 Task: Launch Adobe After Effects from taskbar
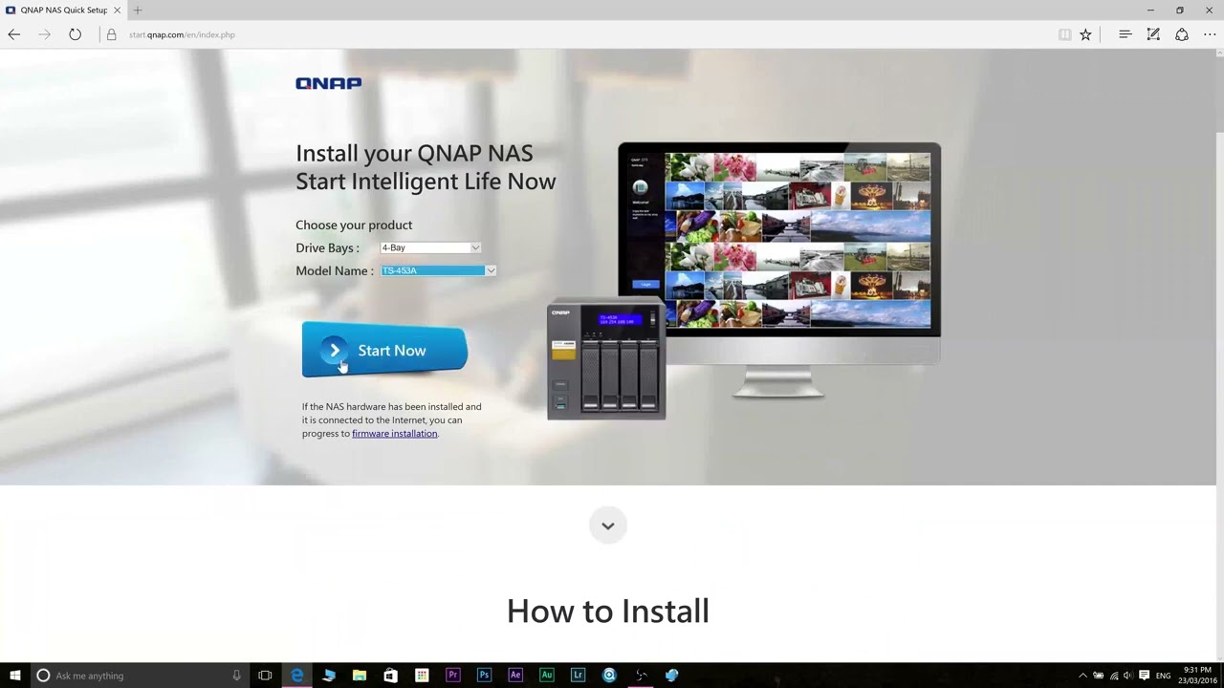[x=515, y=675]
